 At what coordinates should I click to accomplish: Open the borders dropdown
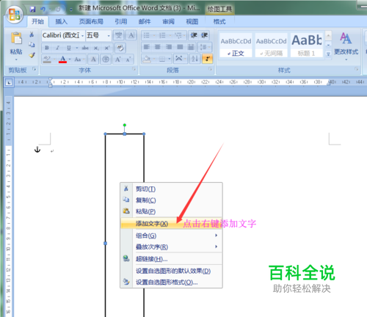(x=169, y=59)
